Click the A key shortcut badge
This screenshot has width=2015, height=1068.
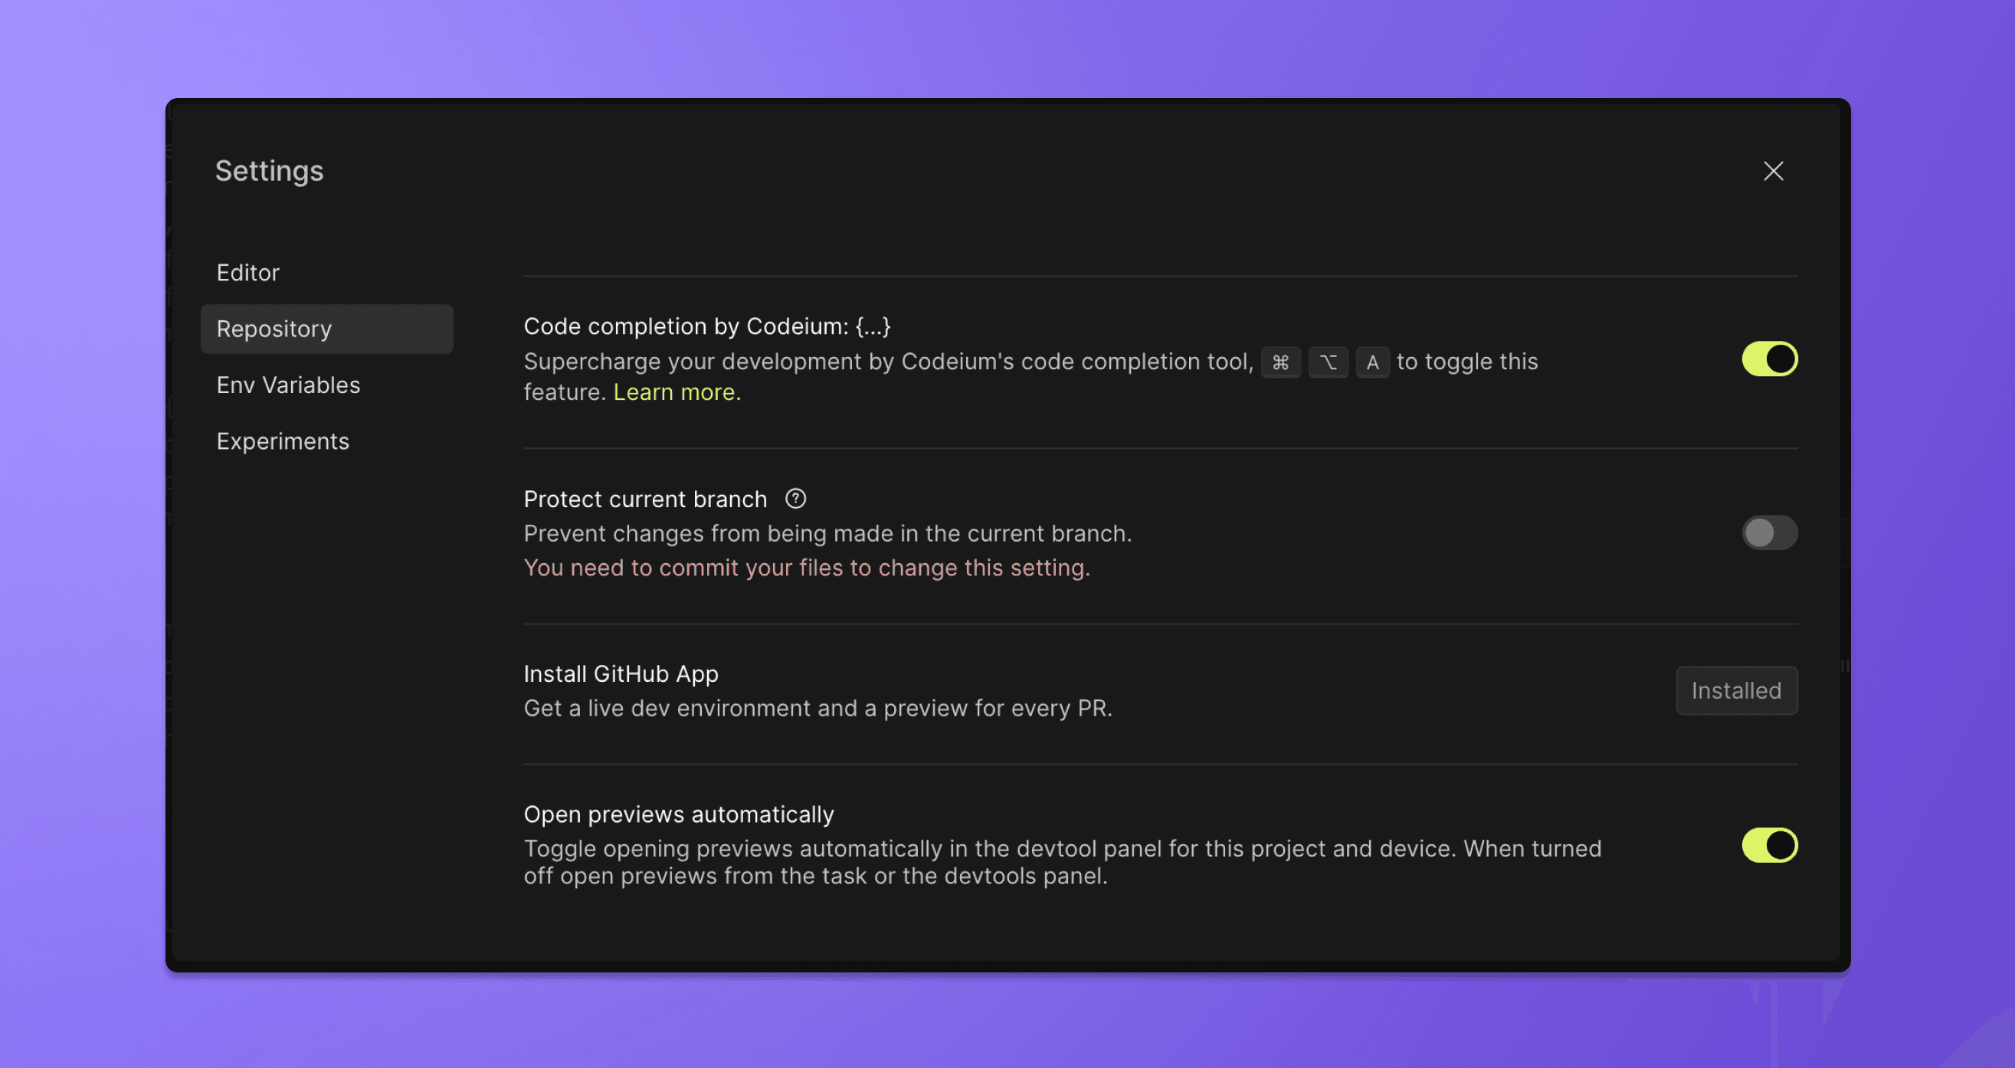point(1372,362)
